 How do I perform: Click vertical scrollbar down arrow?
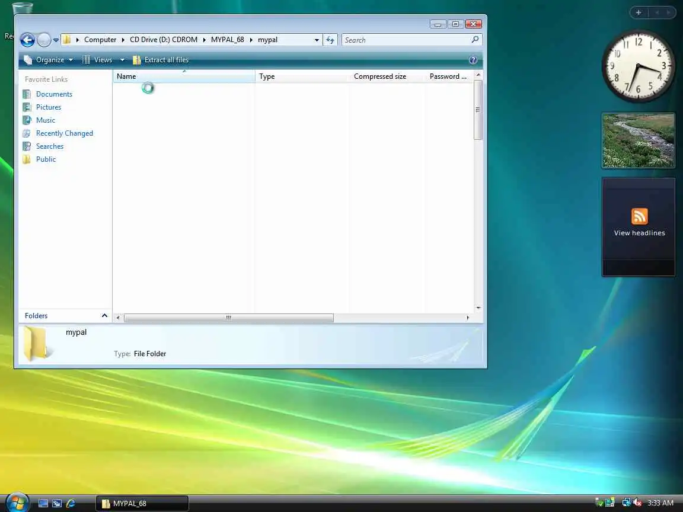click(478, 308)
